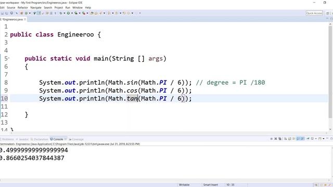Click the Debug bug icon
This screenshot has height=187, width=333.
click(61, 13)
